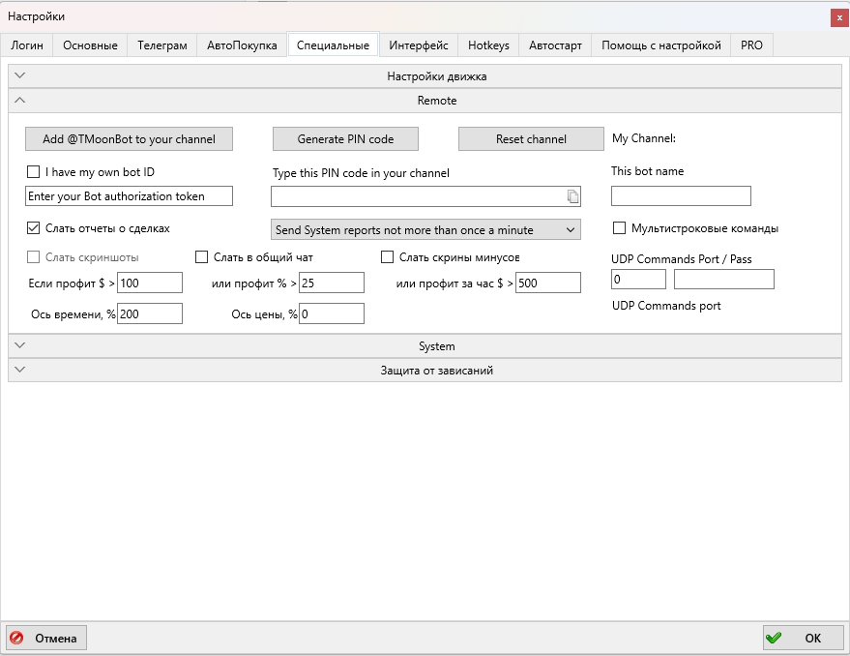Toggle the 'Мультистроковые команды' checkbox

pos(620,228)
